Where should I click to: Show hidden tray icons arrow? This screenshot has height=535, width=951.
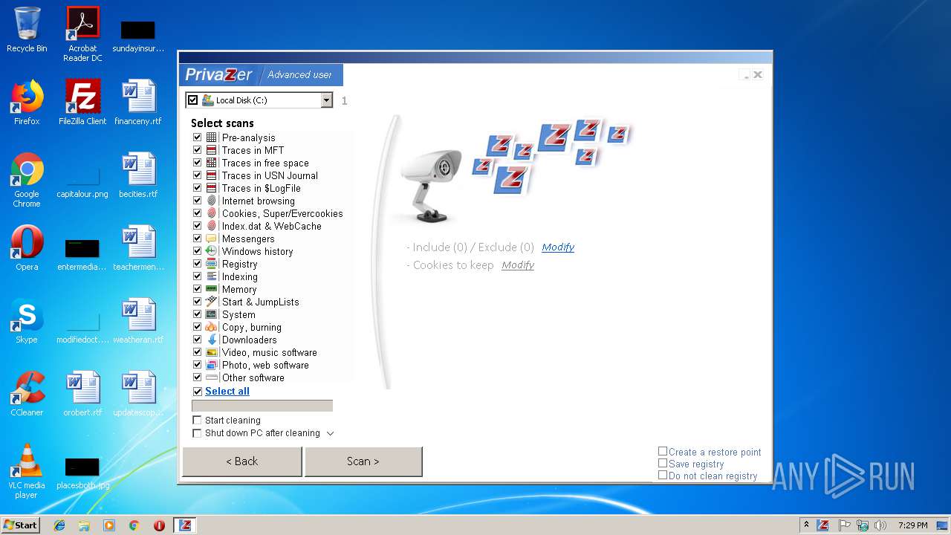tap(806, 525)
